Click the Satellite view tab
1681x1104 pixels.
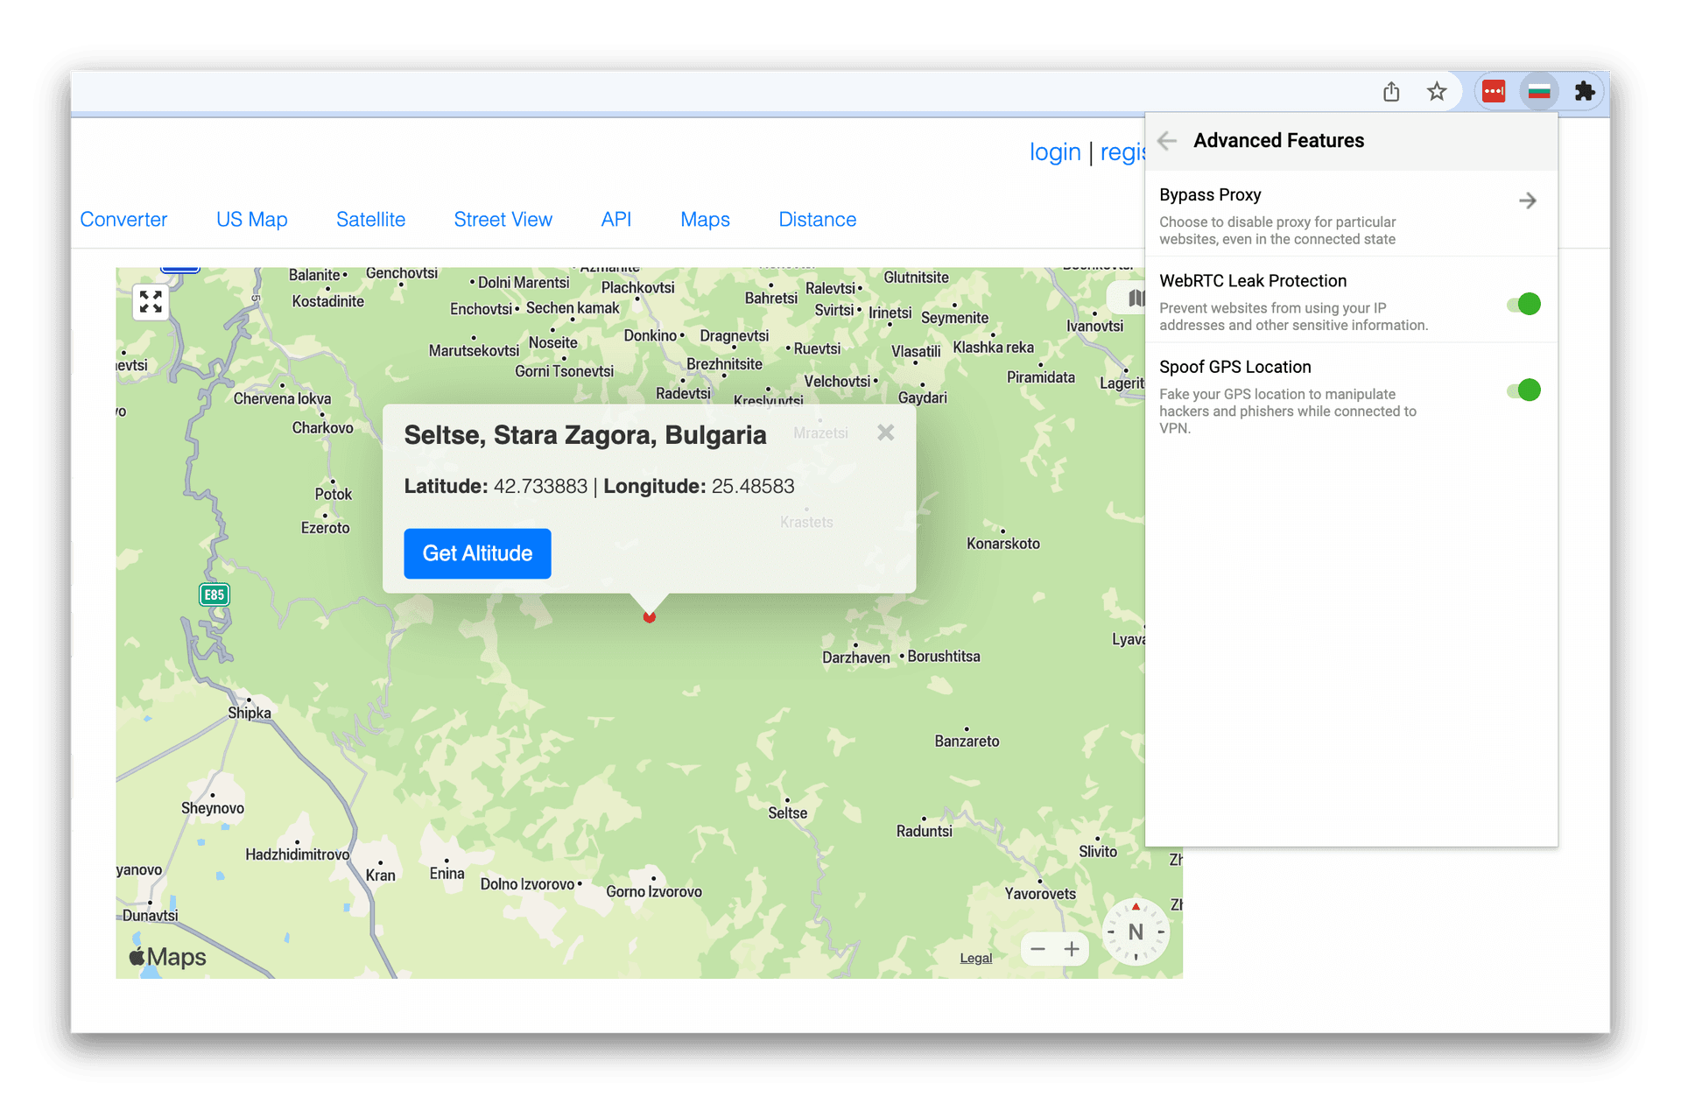tap(369, 220)
